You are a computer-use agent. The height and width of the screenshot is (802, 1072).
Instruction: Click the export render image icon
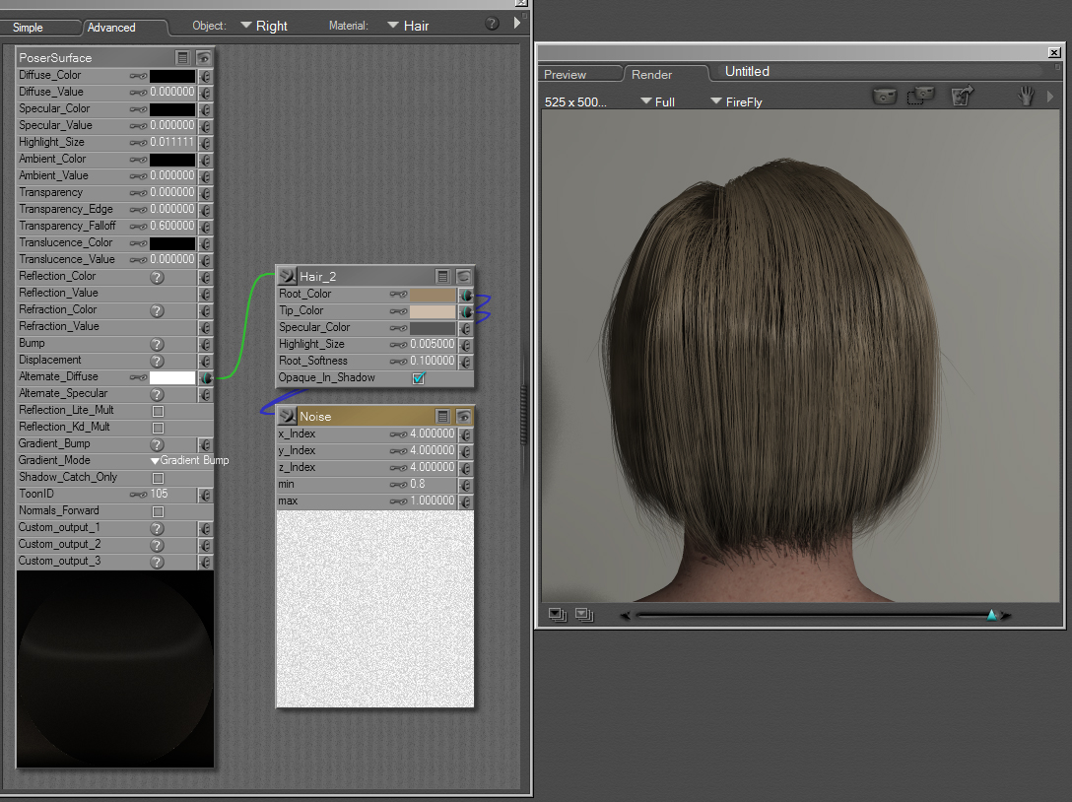click(962, 96)
